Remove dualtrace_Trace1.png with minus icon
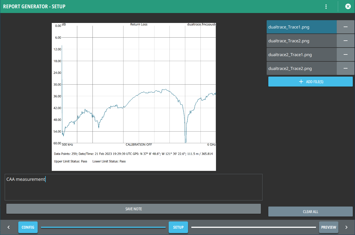Viewport: 355px width, 235px height. (x=345, y=27)
